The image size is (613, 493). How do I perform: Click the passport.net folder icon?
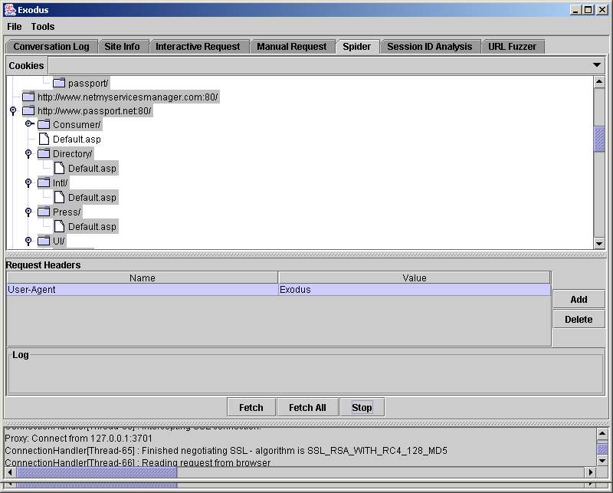(x=28, y=110)
